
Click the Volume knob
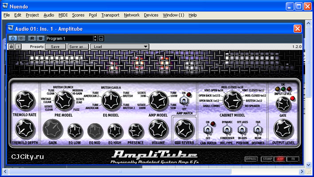pyautogui.click(x=158, y=129)
